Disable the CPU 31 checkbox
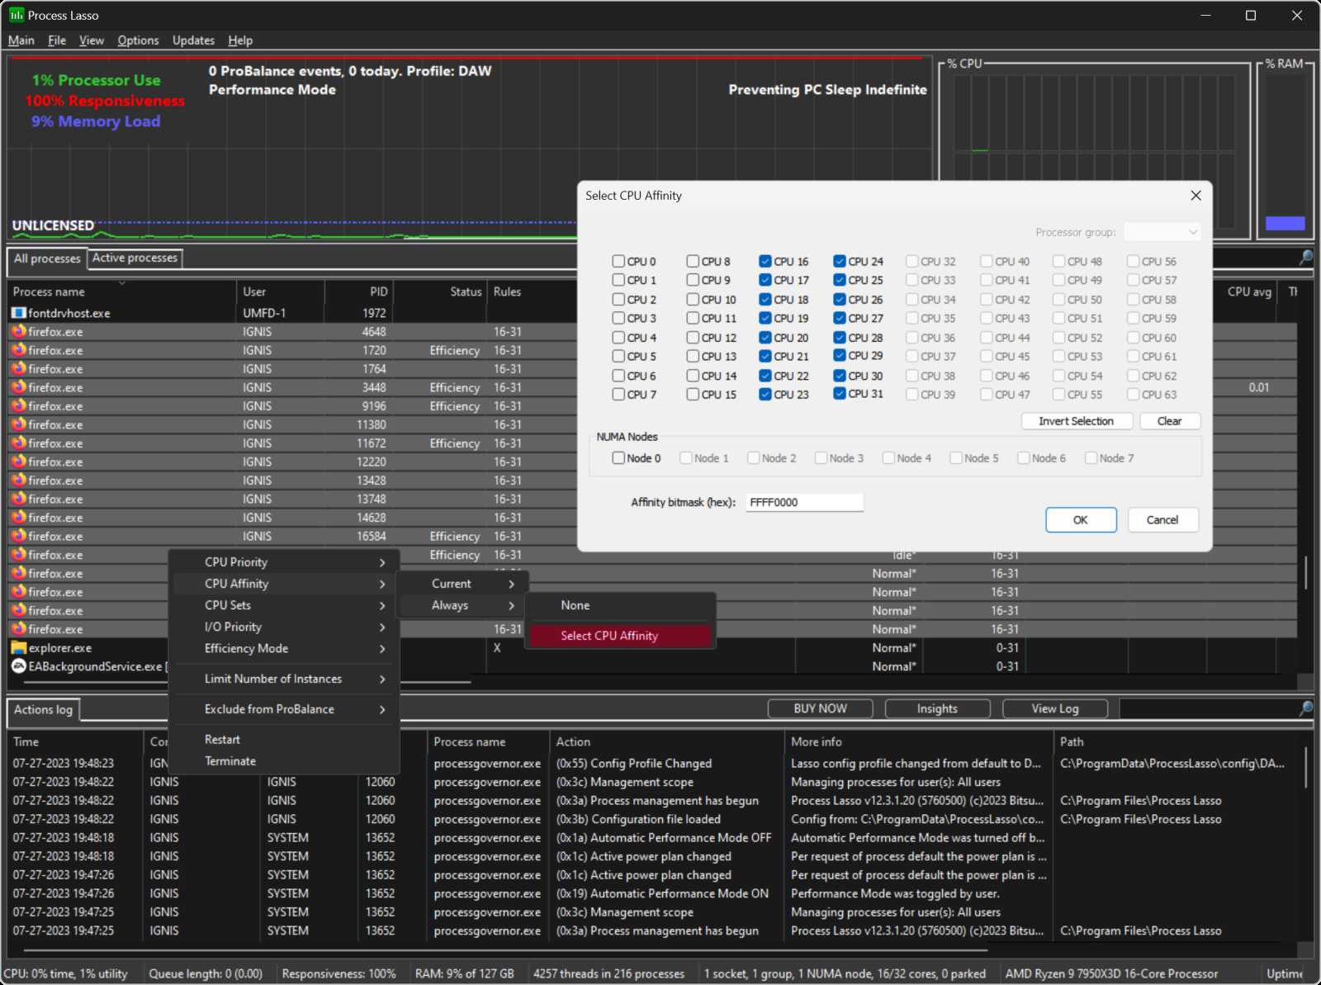The image size is (1321, 985). (x=840, y=394)
